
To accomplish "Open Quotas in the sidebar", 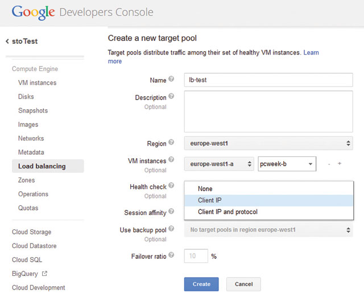I will tap(28, 208).
